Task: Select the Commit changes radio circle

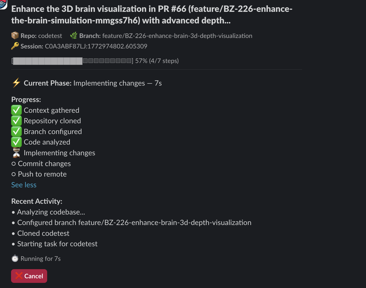Action: tap(13, 163)
